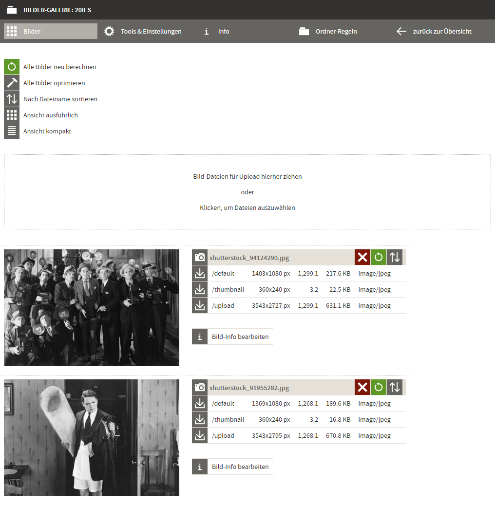Click reorder arrows icon for shutterstock_94124290.jpg
Screen dimensions: 495x505
[x=395, y=257]
